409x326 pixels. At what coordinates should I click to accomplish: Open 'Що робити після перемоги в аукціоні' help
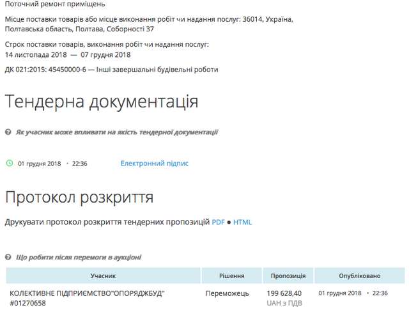(79, 258)
